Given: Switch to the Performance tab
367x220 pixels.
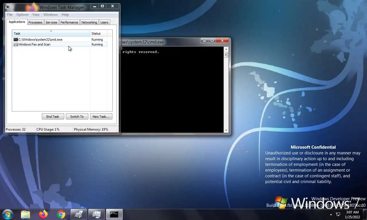Looking at the screenshot, I should [69, 22].
